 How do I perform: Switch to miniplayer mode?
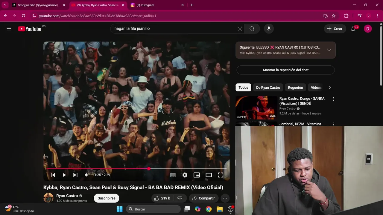(197, 175)
